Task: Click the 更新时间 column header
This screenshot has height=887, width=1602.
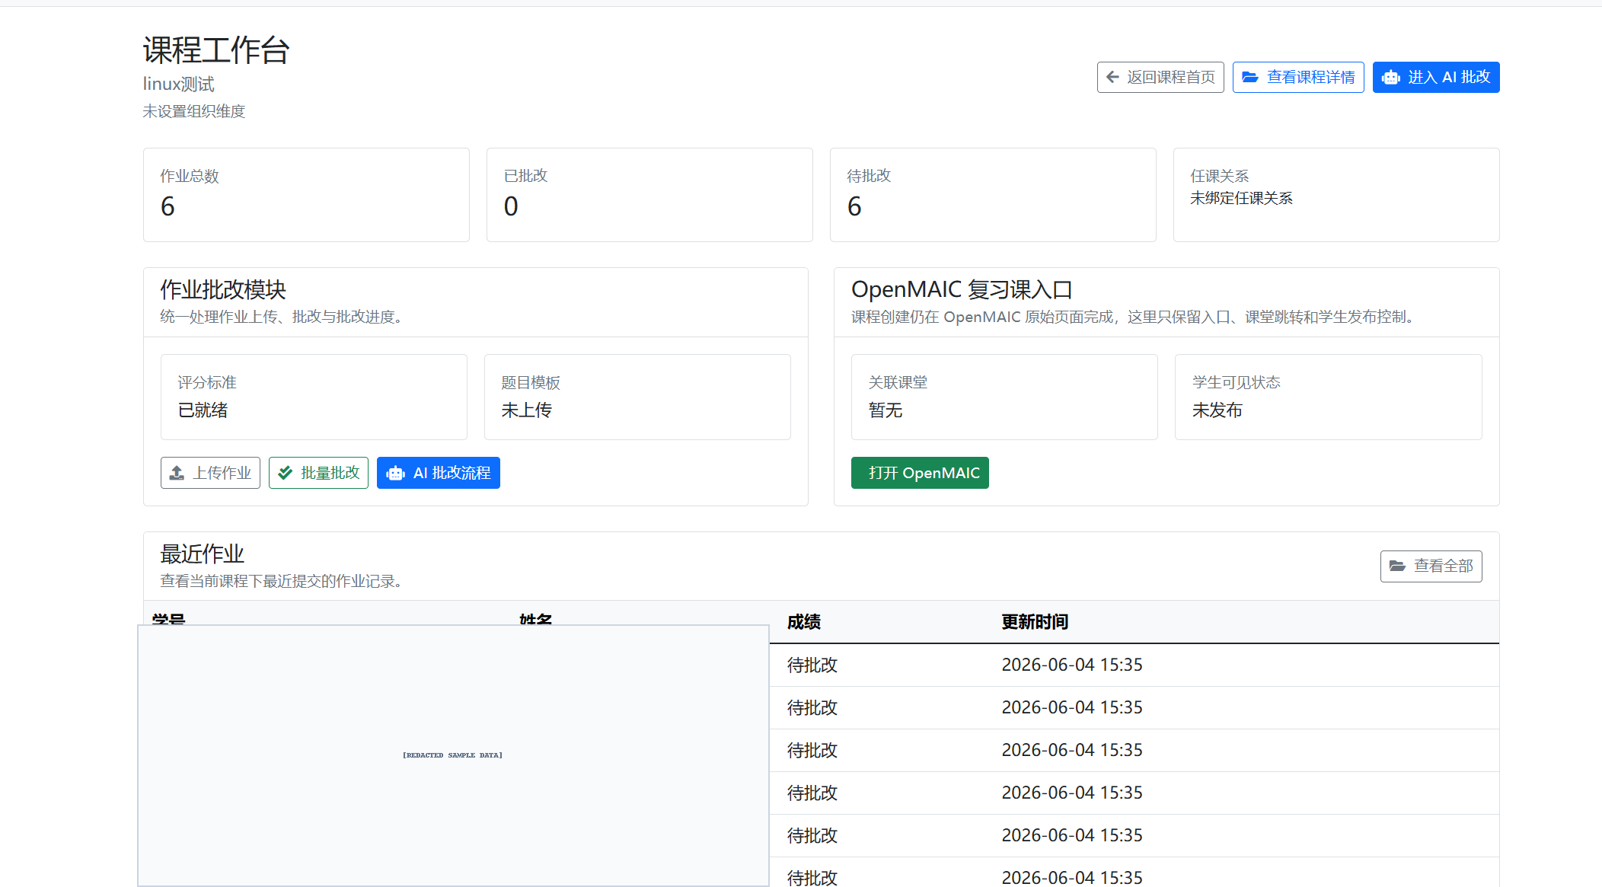Action: coord(1035,622)
